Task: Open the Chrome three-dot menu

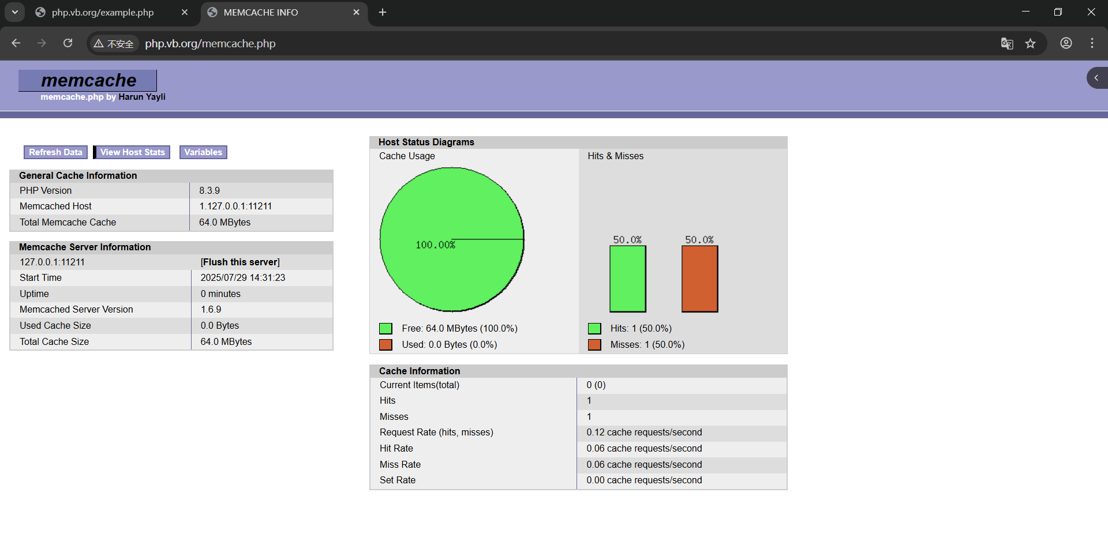Action: pos(1092,43)
